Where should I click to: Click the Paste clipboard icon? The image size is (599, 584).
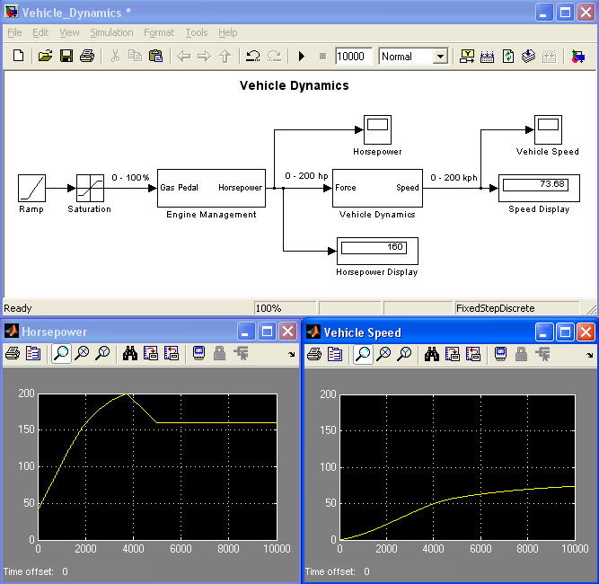(155, 57)
